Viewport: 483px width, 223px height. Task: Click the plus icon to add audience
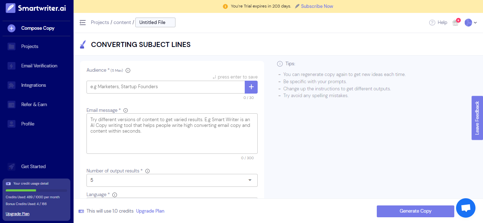pos(251,87)
